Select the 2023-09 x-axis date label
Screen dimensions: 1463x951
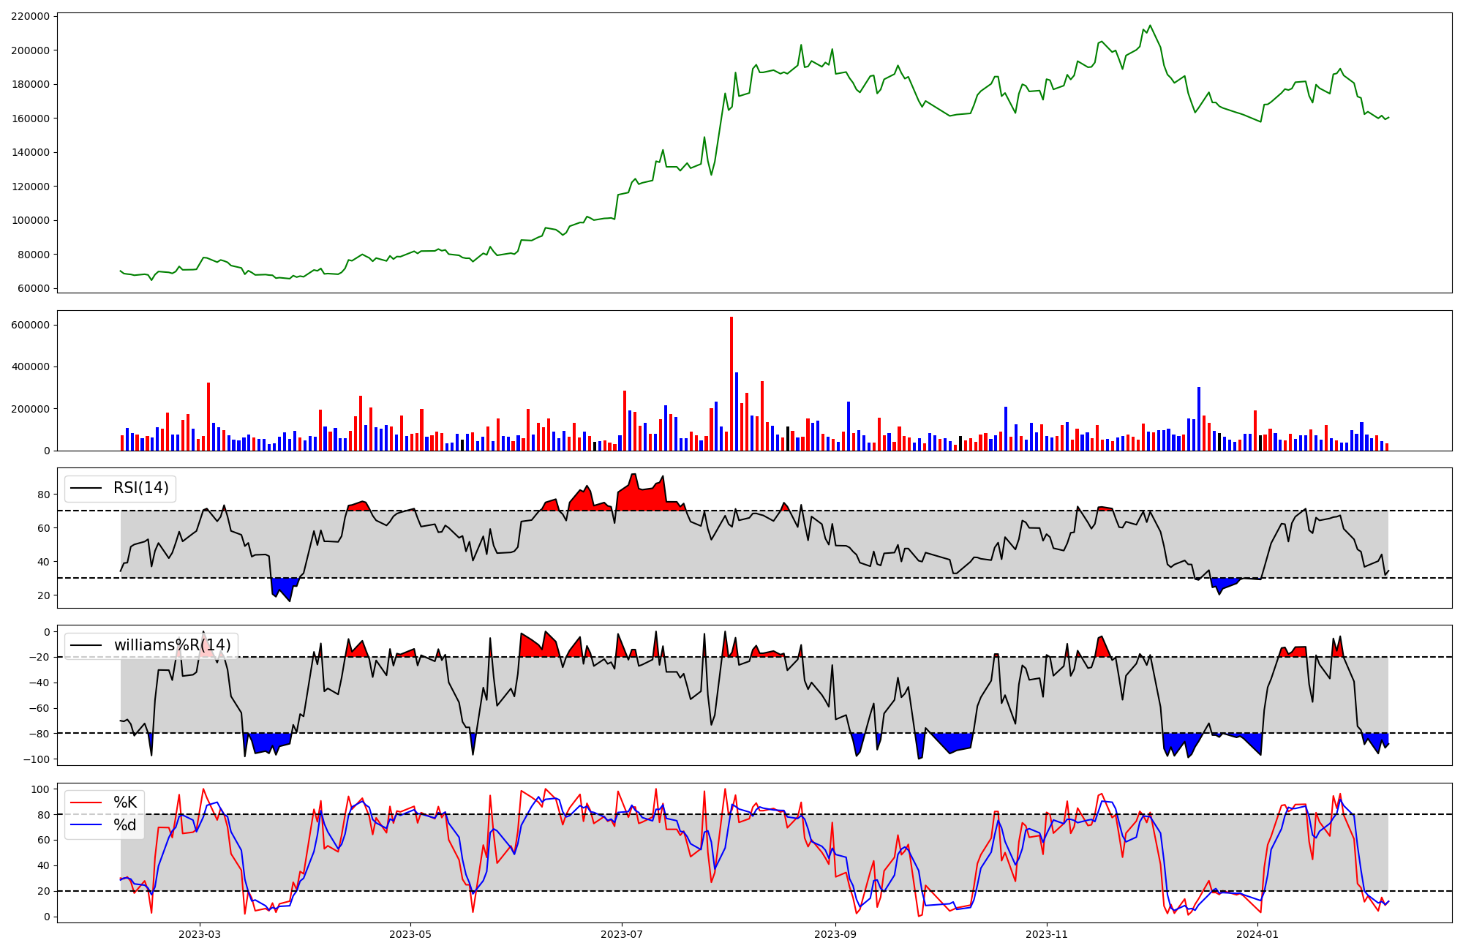click(x=835, y=934)
